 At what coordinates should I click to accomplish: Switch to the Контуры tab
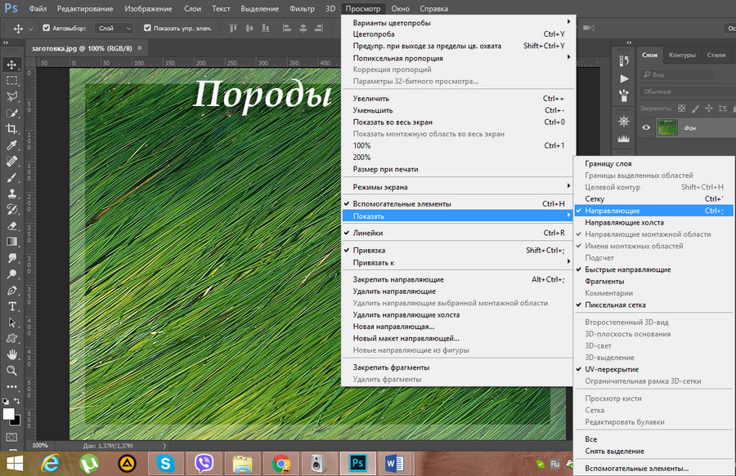[682, 55]
